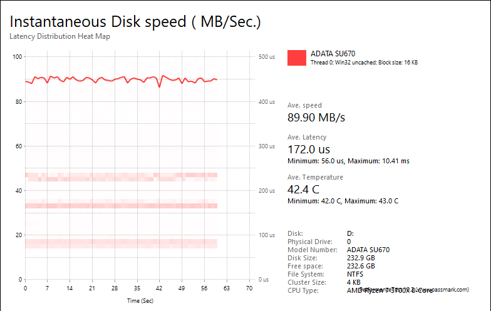Click the Time (Sec) axis label

coord(140,300)
